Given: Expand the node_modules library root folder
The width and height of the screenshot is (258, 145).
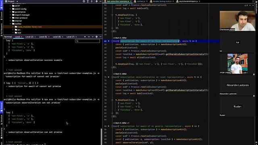Looking at the screenshot, I should coord(13,27).
